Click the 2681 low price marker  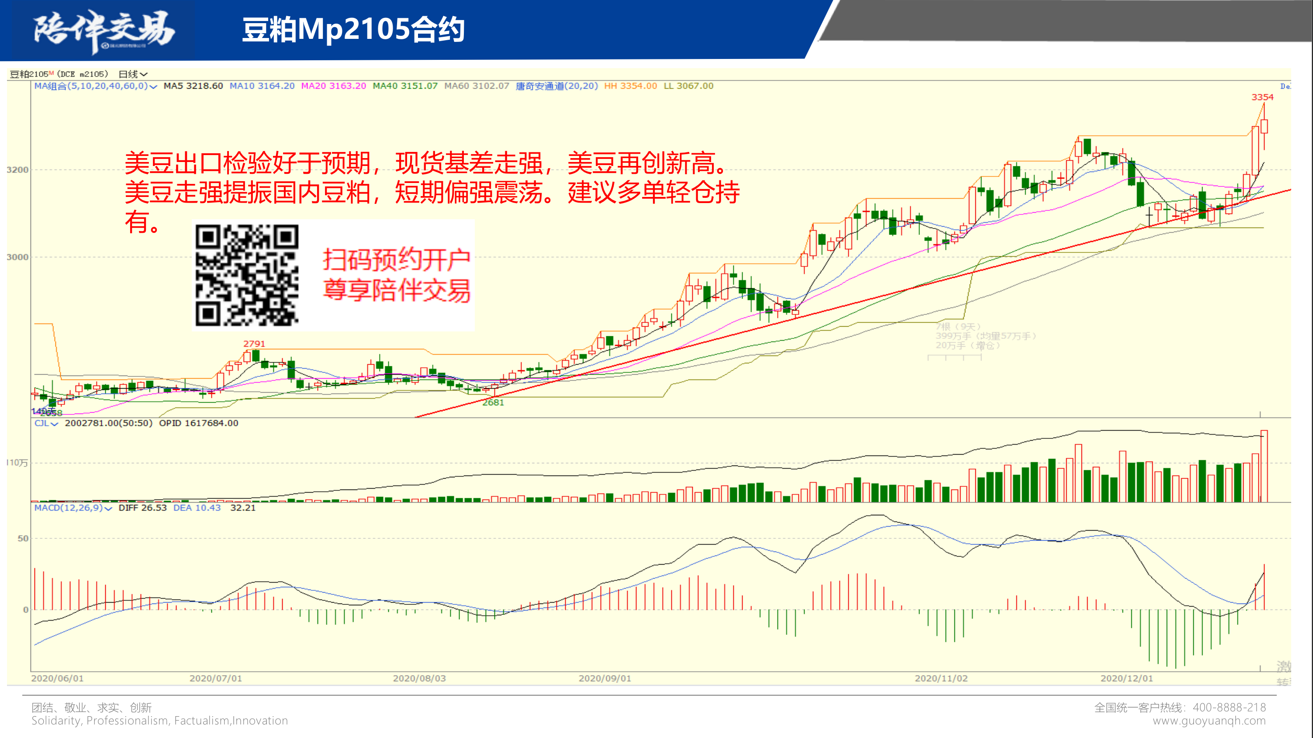coord(493,403)
